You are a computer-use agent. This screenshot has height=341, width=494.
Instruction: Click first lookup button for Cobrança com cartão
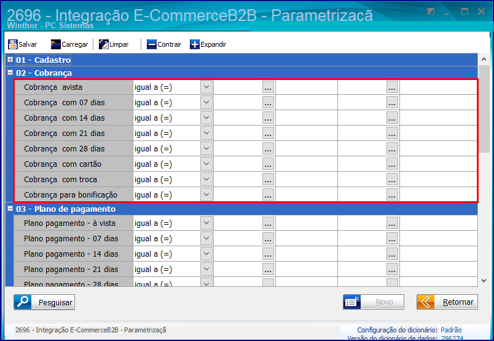click(x=268, y=164)
